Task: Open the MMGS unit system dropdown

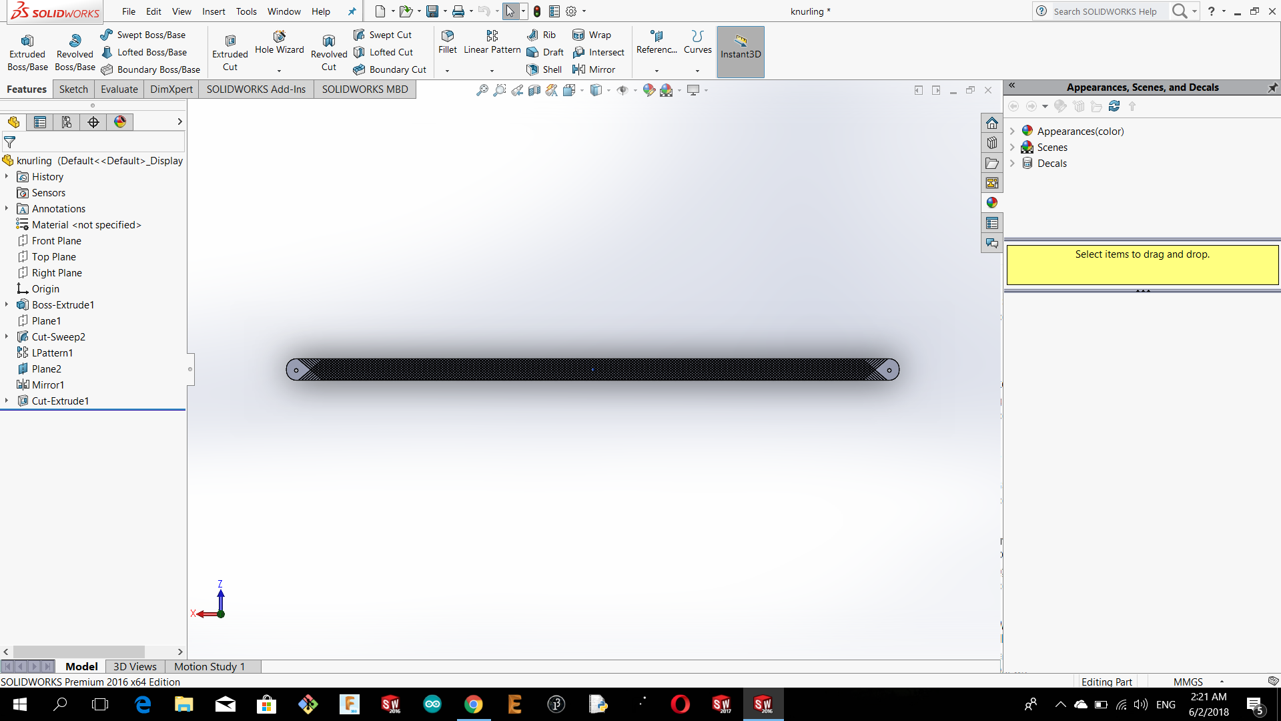Action: pyautogui.click(x=1222, y=682)
